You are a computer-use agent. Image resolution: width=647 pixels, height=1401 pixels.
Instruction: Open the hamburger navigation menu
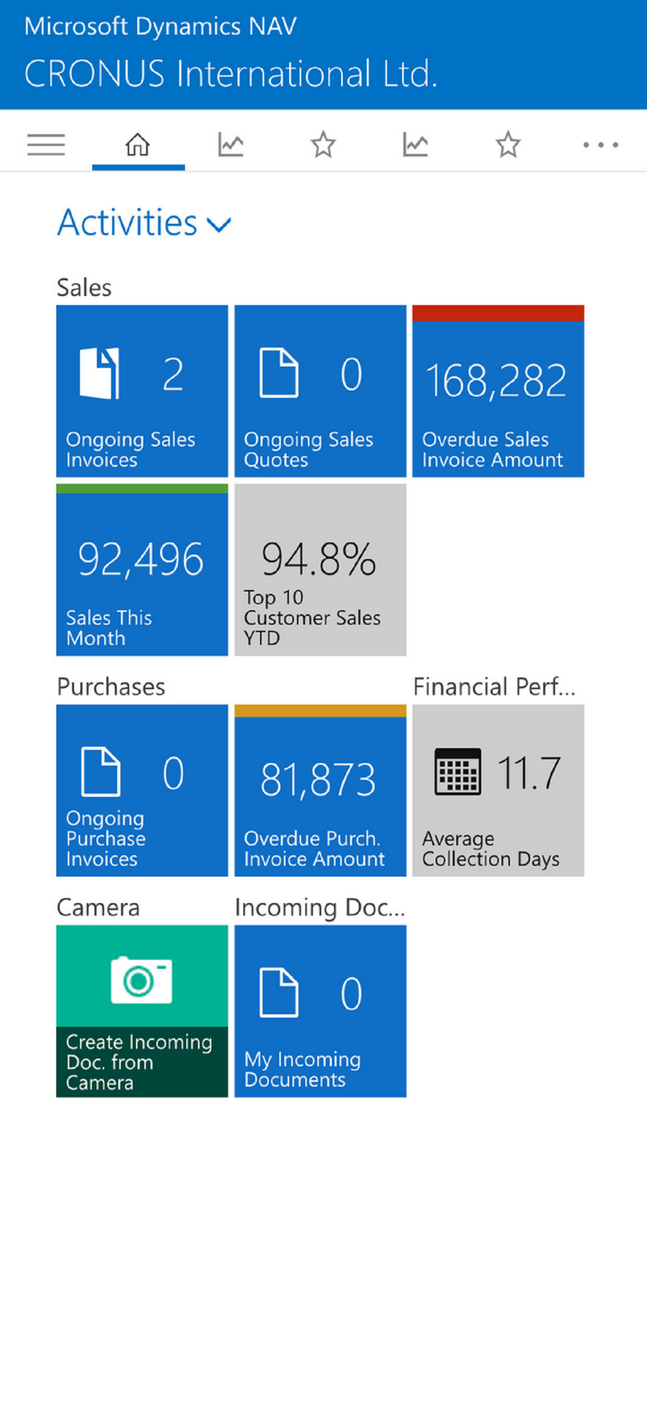tap(46, 145)
